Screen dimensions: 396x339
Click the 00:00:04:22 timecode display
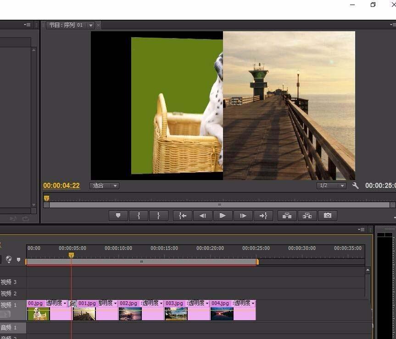click(x=61, y=186)
